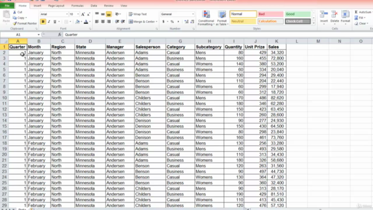Click Decrease Indent icon
The height and width of the screenshot is (210, 373).
[x=117, y=22]
